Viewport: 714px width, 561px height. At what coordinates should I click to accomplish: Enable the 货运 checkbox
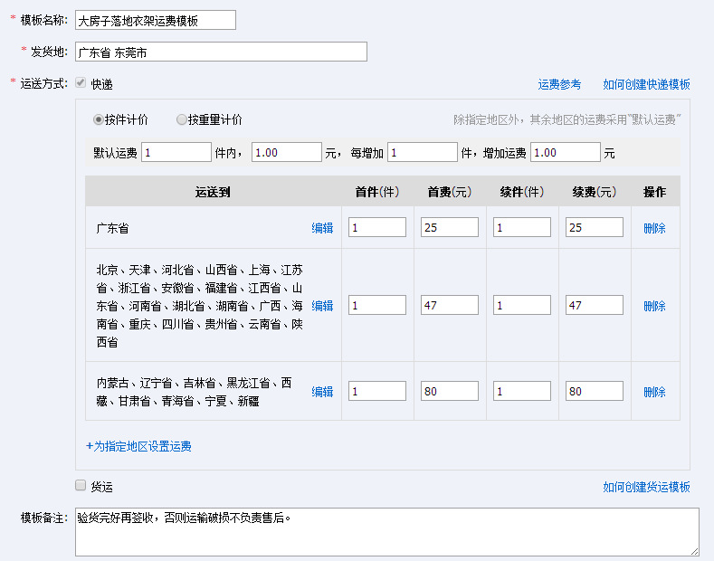81,486
